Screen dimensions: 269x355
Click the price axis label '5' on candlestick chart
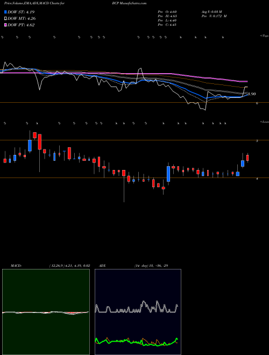click(257, 141)
